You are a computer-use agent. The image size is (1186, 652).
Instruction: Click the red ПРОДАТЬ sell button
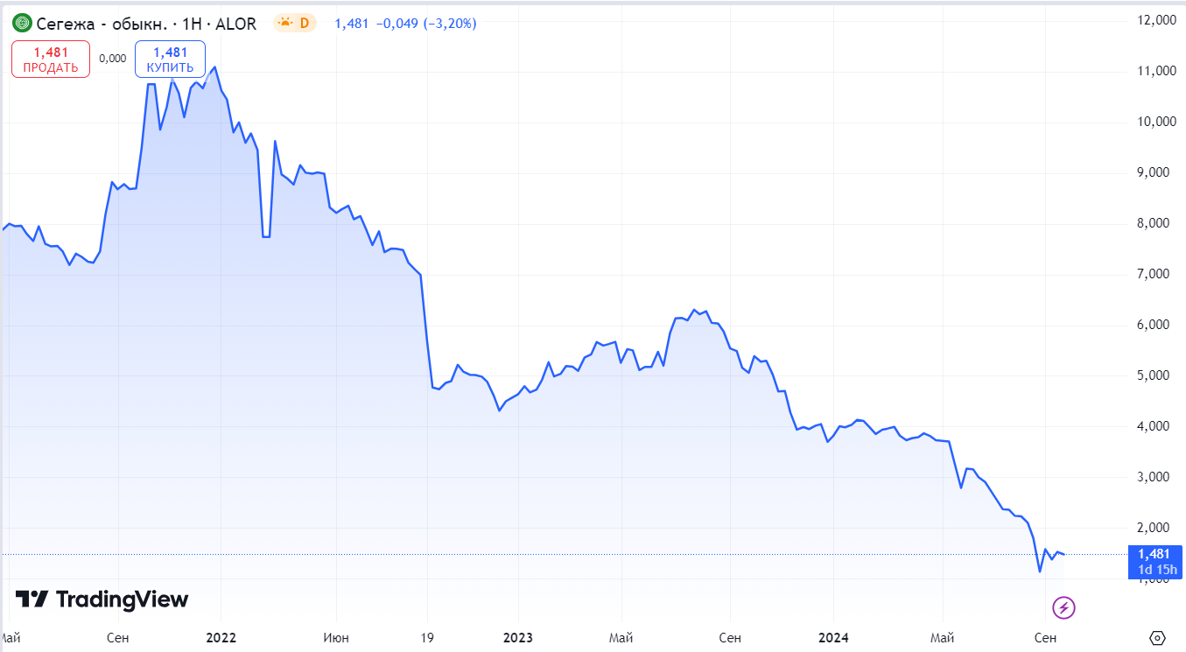(51, 60)
